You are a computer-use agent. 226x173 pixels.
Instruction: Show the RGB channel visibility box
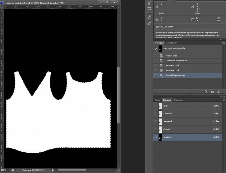pyautogui.click(x=156, y=106)
